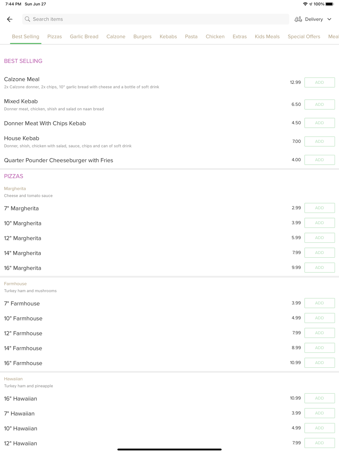Image resolution: width=339 pixels, height=453 pixels.
Task: Type in the Search items field
Action: (156, 19)
